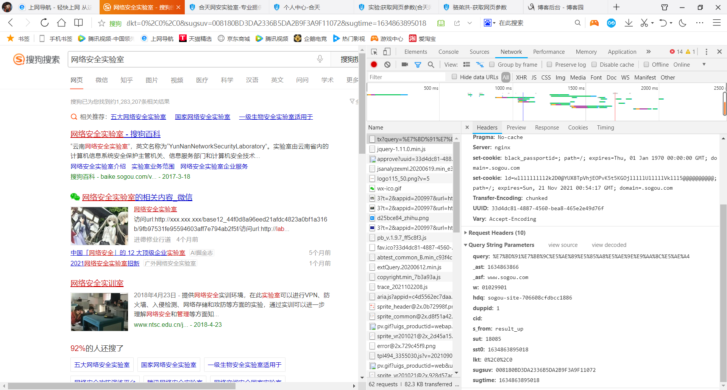727x390 pixels.
Task: Click the game controller icon in toolbar
Action: 594,23
